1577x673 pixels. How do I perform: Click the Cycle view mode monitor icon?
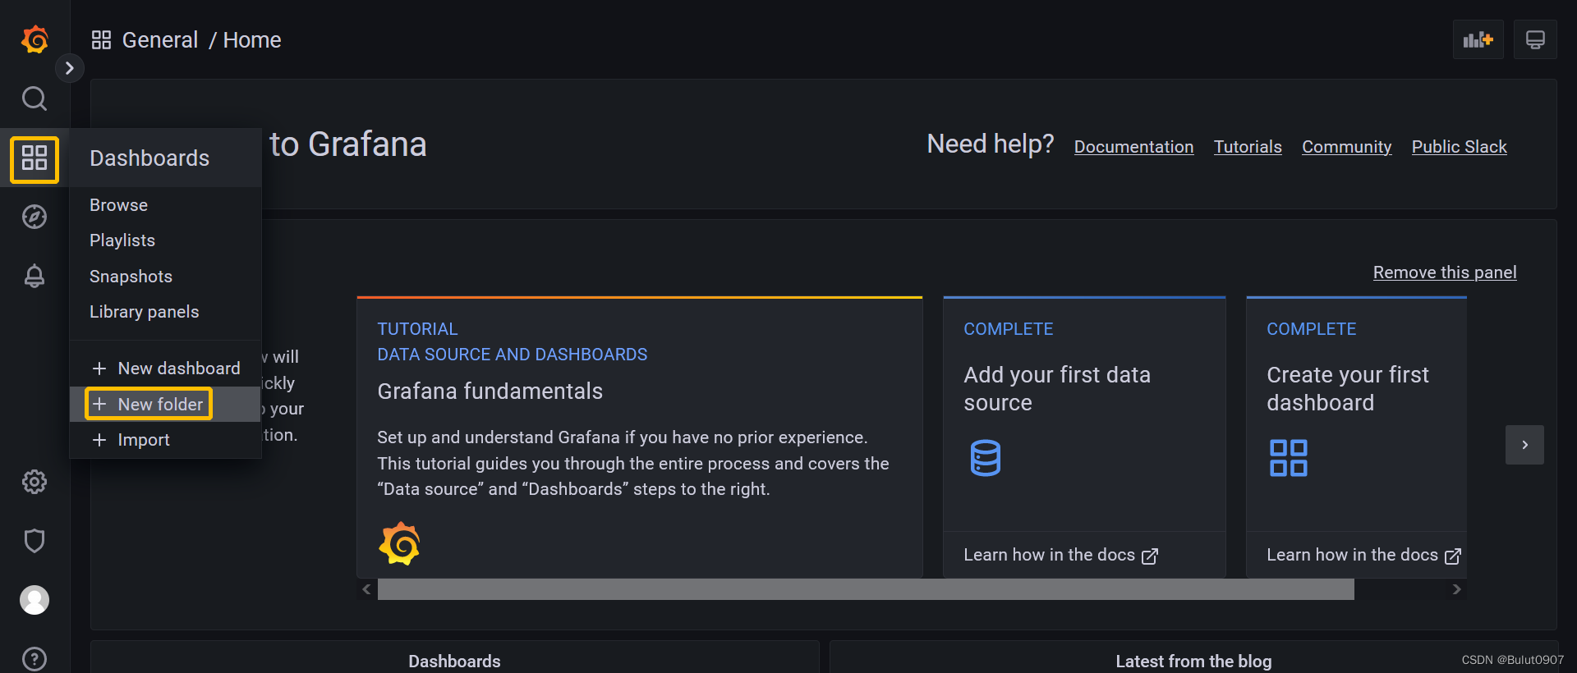pyautogui.click(x=1535, y=39)
